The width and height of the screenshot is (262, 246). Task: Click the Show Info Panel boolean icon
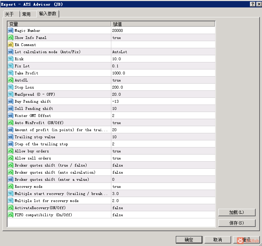(10, 38)
